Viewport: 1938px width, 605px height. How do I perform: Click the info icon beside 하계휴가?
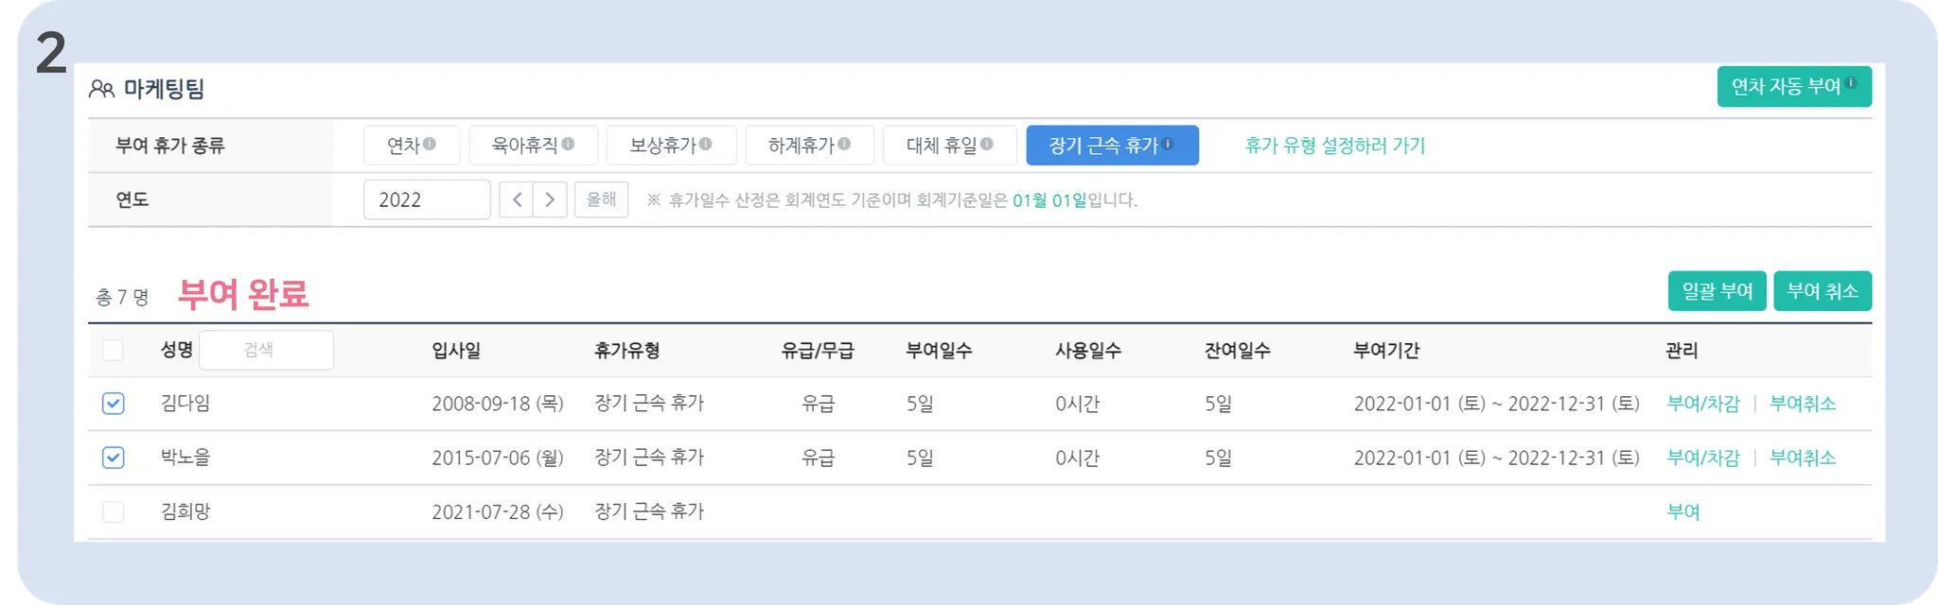(844, 144)
